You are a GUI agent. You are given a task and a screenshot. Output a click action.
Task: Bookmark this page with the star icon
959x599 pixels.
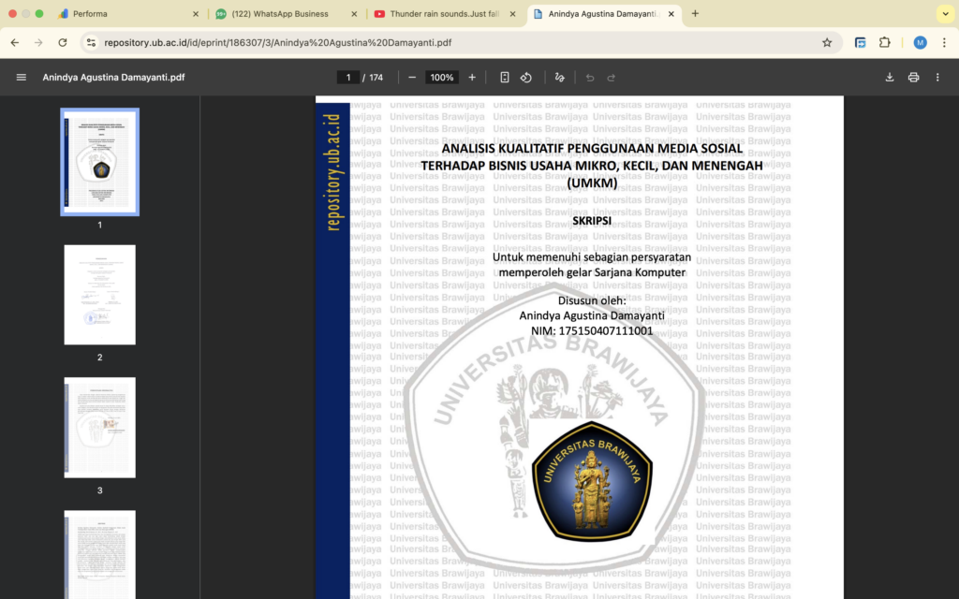pyautogui.click(x=827, y=42)
